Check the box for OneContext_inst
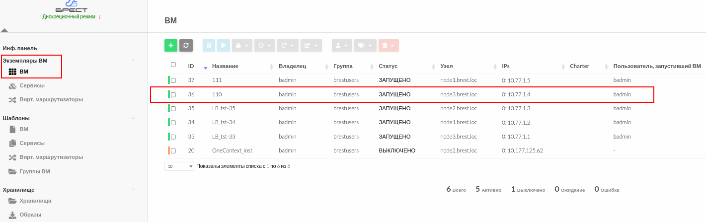This screenshot has height=222, width=706. coord(173,150)
